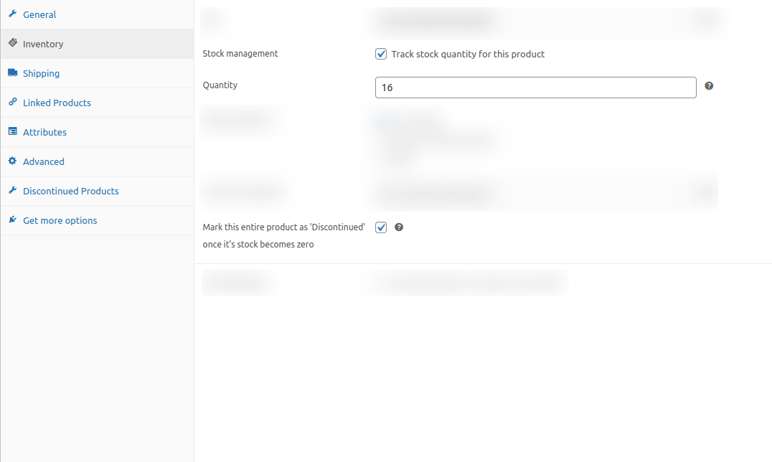This screenshot has height=462, width=772.
Task: Click the list icon beside Attributes
Action: tap(12, 132)
